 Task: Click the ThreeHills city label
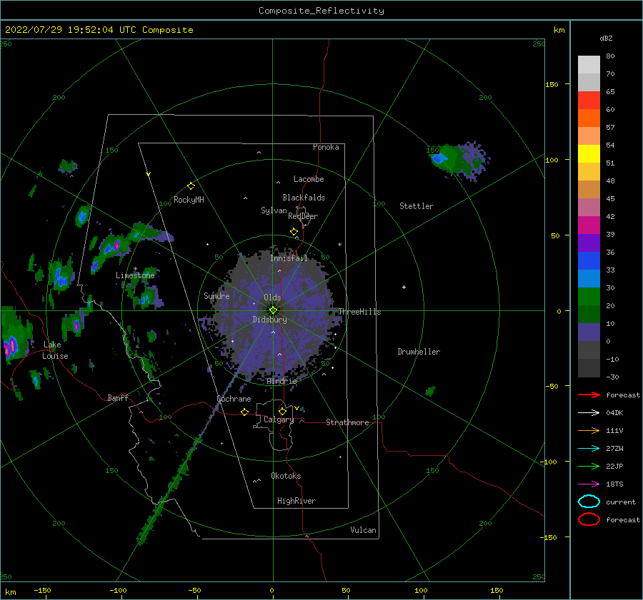coord(359,312)
